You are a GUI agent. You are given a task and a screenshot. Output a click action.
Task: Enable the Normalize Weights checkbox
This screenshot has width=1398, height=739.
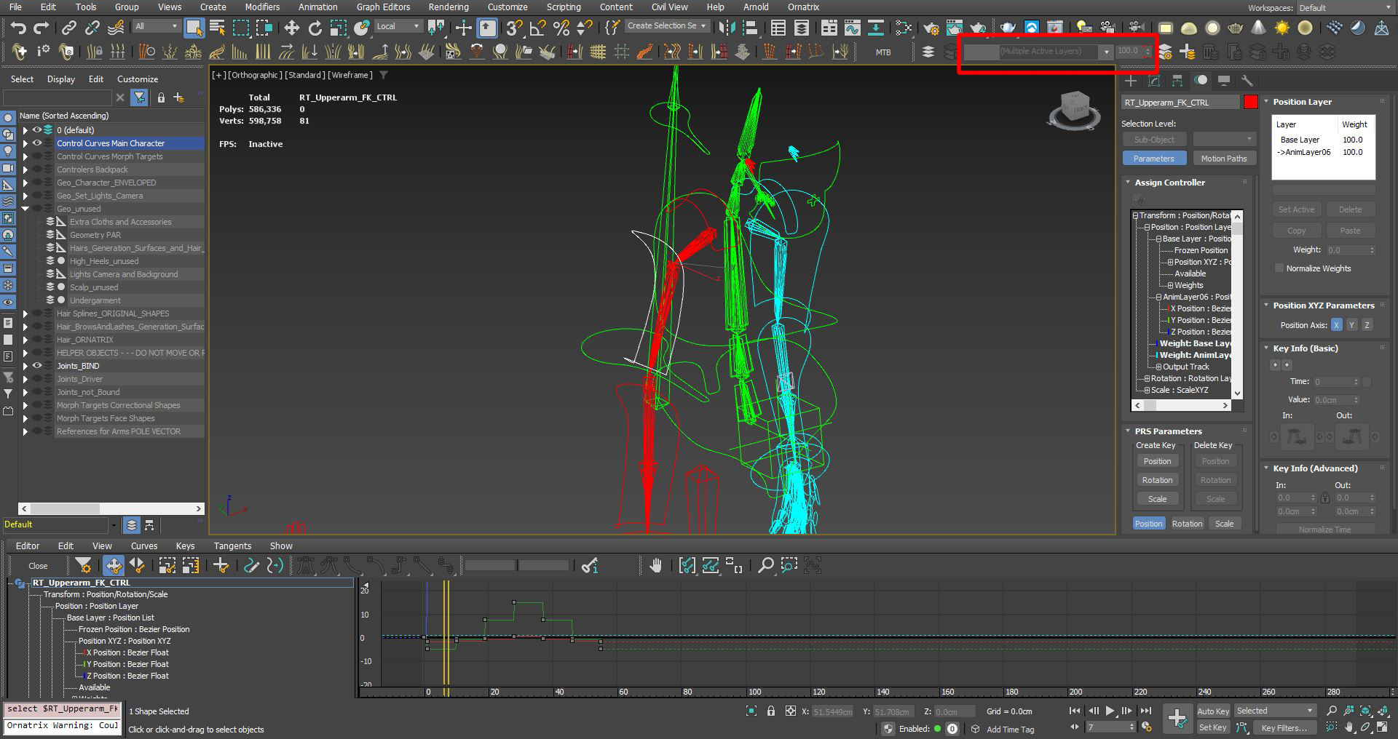pyautogui.click(x=1279, y=268)
